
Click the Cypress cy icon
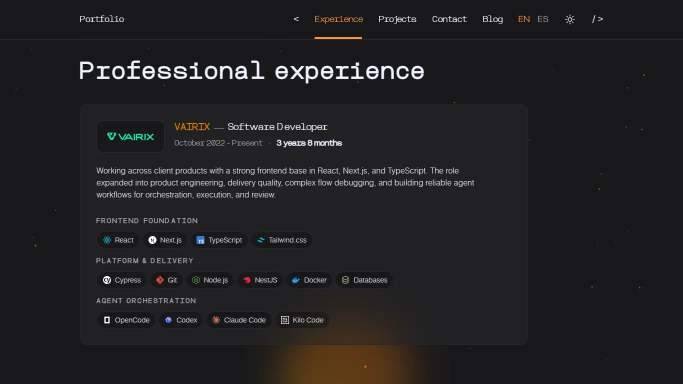(x=106, y=280)
